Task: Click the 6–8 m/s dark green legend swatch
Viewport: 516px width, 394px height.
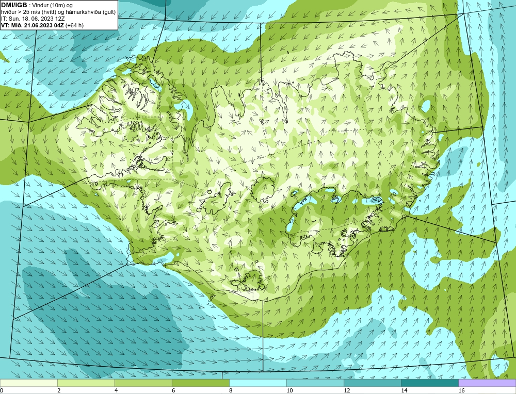Action: (x=200, y=383)
